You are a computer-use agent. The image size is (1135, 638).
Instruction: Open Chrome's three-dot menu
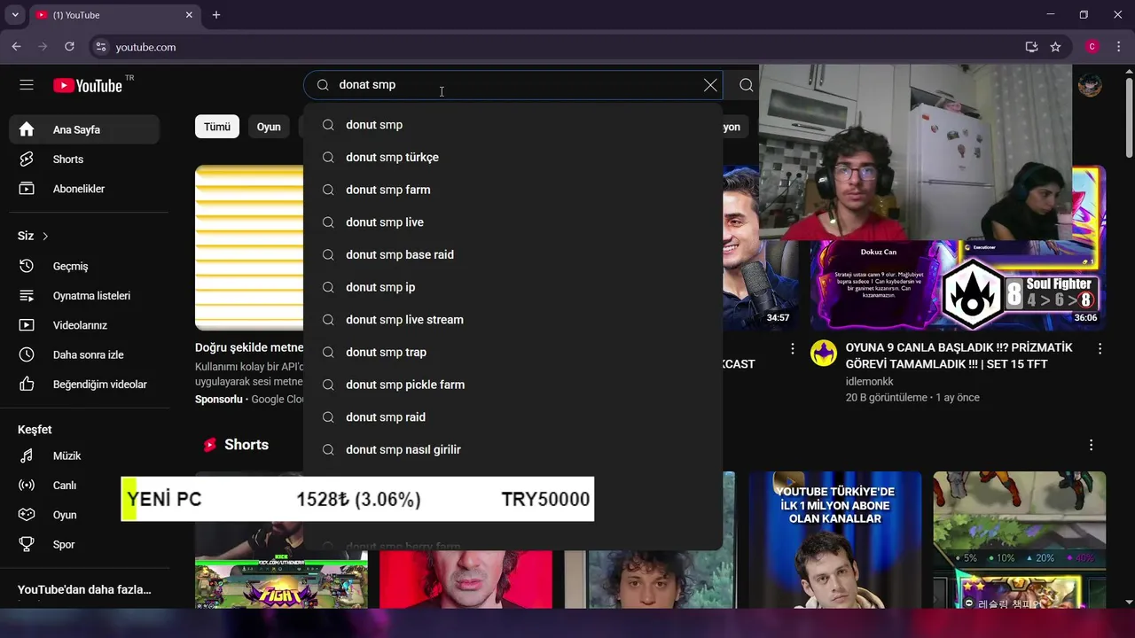coord(1119,47)
